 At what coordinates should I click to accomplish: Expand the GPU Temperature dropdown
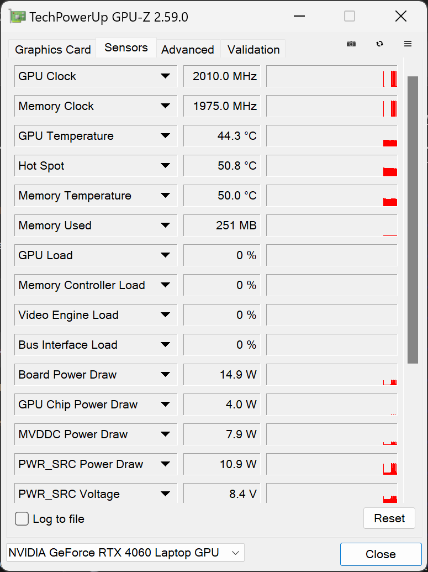coord(165,135)
